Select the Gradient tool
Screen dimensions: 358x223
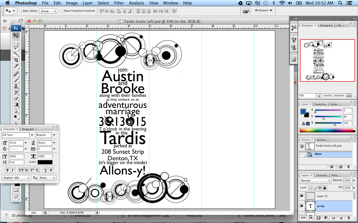click(16, 105)
